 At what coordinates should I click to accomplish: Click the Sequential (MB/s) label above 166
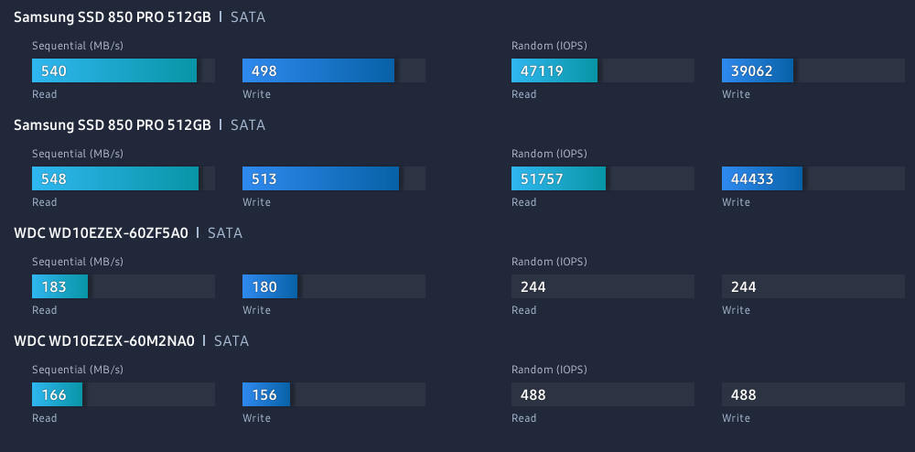pos(78,370)
